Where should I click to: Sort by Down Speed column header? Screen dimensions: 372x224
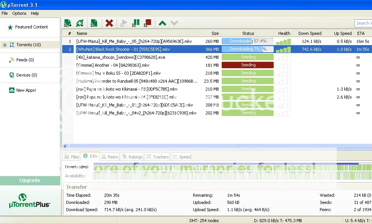309,33
